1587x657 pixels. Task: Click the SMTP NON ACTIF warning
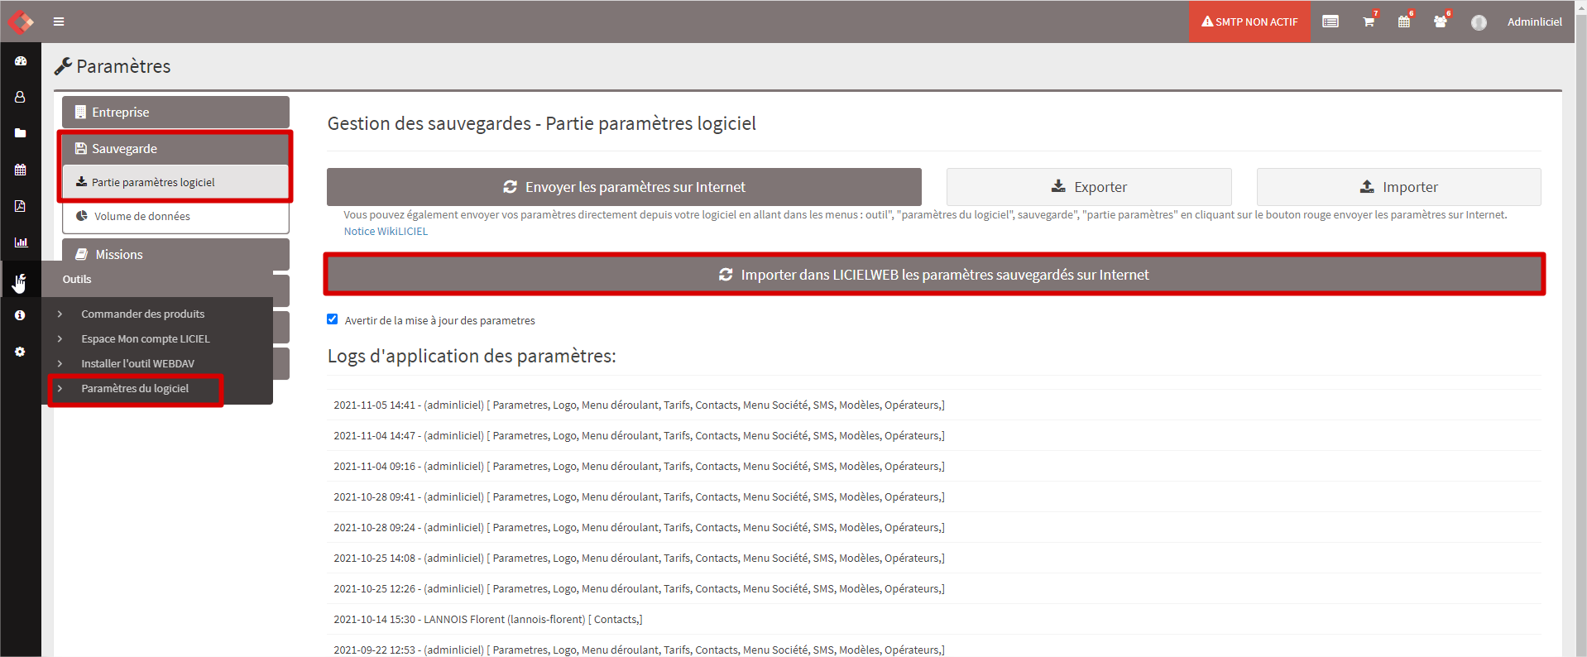(1249, 22)
